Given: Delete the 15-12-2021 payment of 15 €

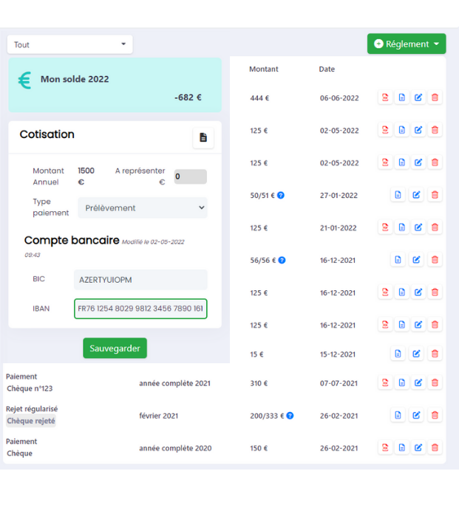Looking at the screenshot, I should [x=435, y=354].
